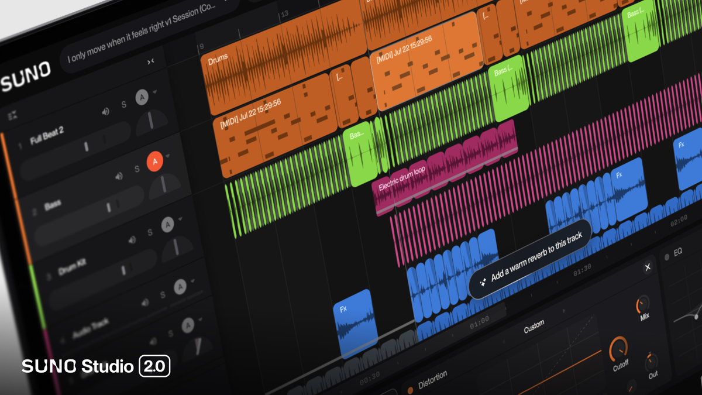
Task: Click the Out knob in Distortion
Action: [651, 361]
